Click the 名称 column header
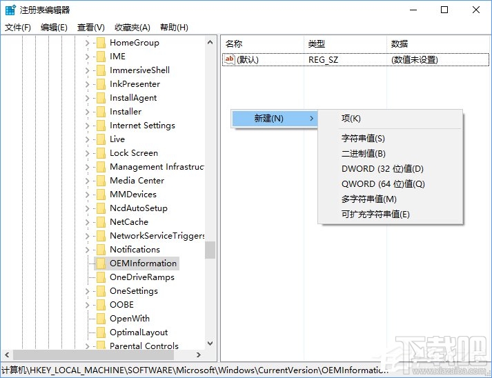The width and height of the screenshot is (492, 378). click(x=263, y=44)
